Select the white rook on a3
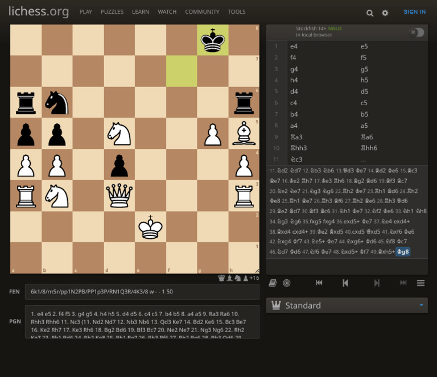 [26, 196]
